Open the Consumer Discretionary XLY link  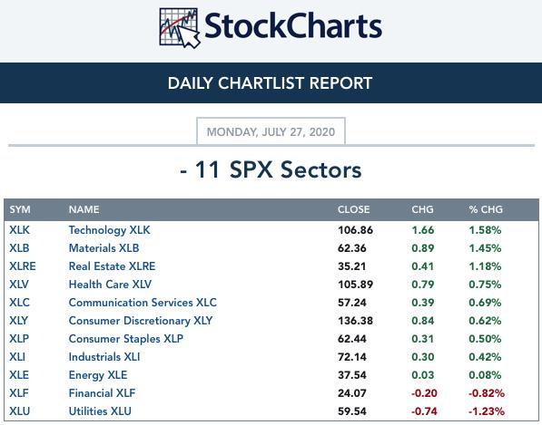point(141,321)
